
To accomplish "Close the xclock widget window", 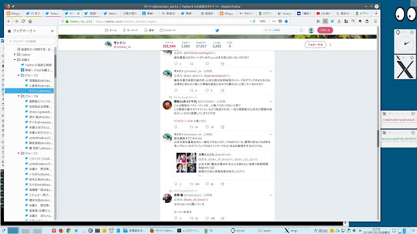I will (412, 32).
